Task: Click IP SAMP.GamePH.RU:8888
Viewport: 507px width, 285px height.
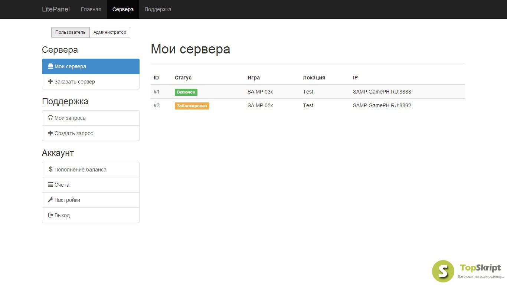Action: [382, 92]
